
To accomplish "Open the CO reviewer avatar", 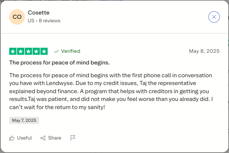I will [17, 17].
